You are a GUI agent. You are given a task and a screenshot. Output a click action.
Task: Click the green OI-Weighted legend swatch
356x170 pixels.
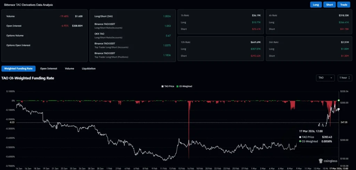click(x=177, y=86)
